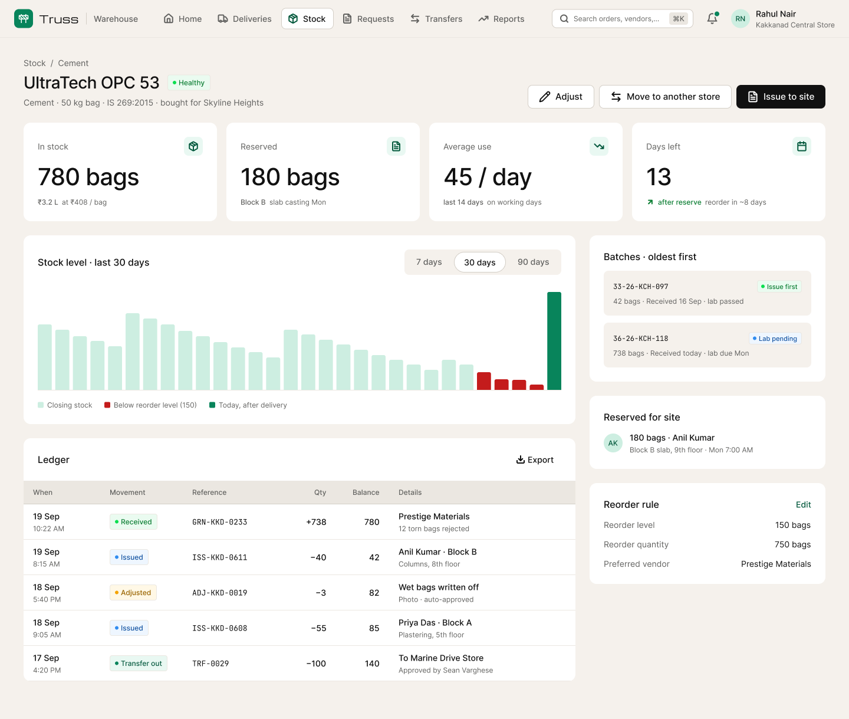Click the Transfer out badge

[x=139, y=664]
